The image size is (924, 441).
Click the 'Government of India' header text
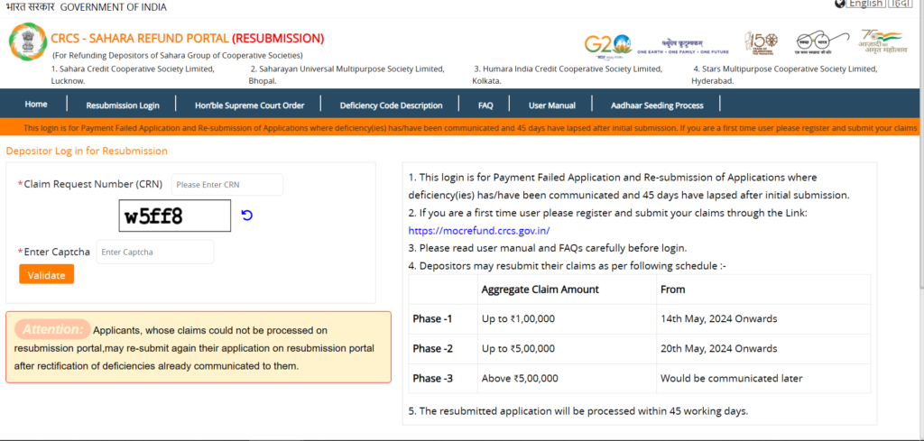(x=113, y=7)
